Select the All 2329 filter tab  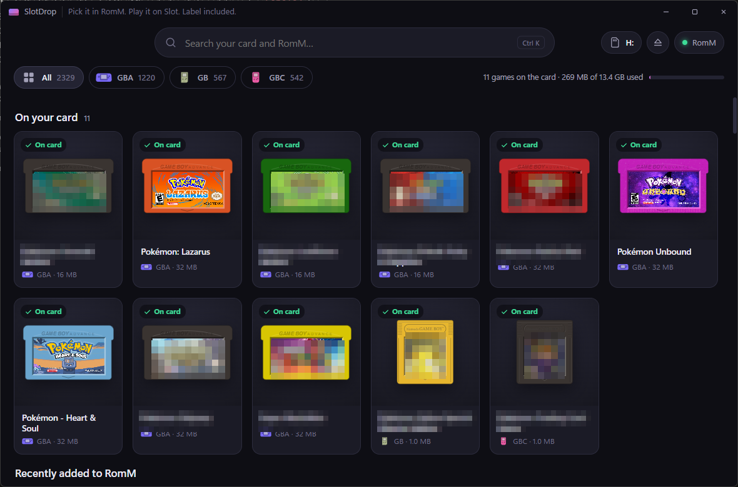pos(49,77)
